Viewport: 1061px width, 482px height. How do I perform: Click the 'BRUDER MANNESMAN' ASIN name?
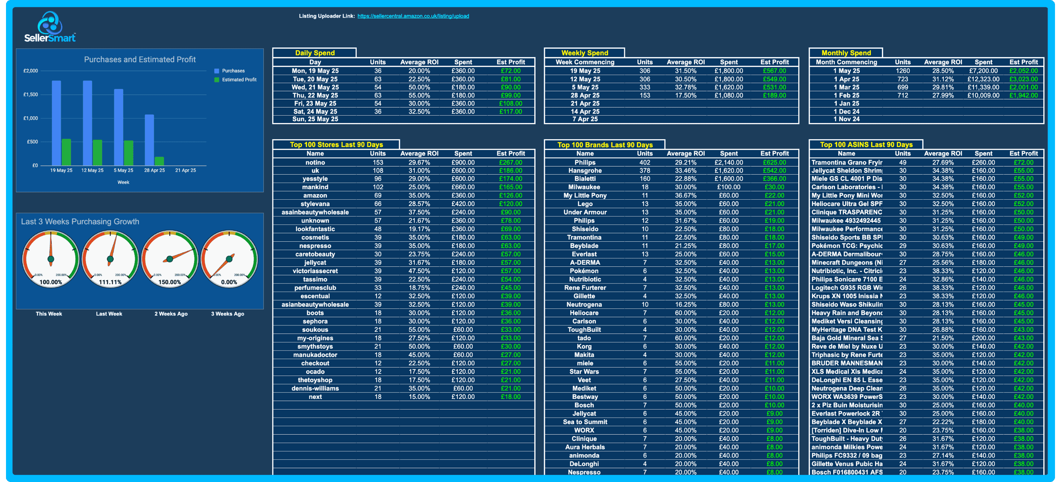point(846,364)
